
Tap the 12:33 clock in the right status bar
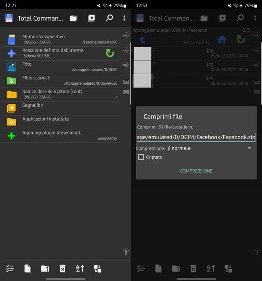(x=142, y=6)
